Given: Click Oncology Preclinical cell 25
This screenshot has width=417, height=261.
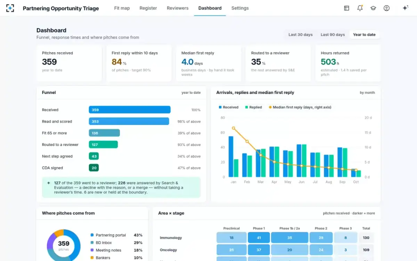Looking at the screenshot, I should (x=231, y=250).
